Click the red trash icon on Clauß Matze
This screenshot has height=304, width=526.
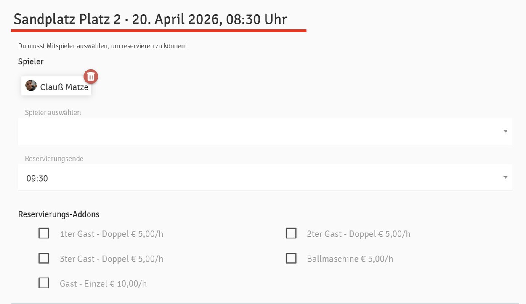[x=91, y=77]
